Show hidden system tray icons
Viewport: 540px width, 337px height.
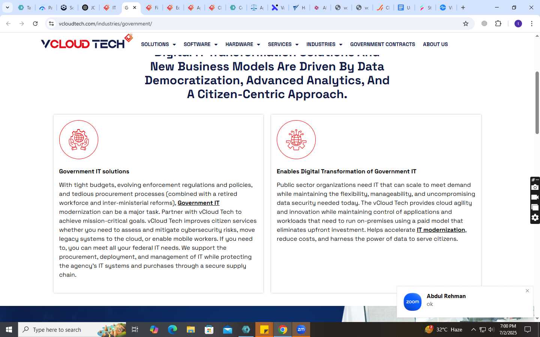[x=473, y=330]
